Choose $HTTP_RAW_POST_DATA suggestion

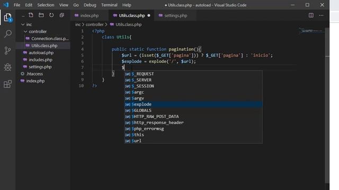(193, 117)
